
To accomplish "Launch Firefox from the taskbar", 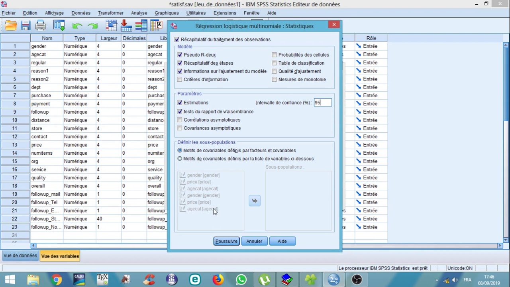I will point(218,280).
